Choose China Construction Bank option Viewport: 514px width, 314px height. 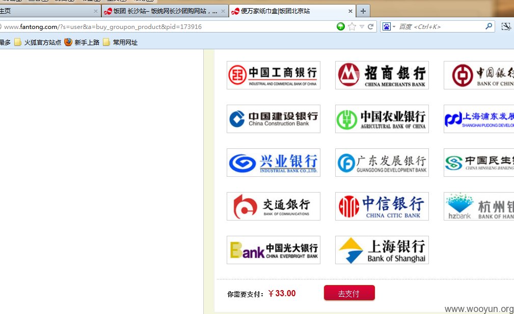pos(274,119)
